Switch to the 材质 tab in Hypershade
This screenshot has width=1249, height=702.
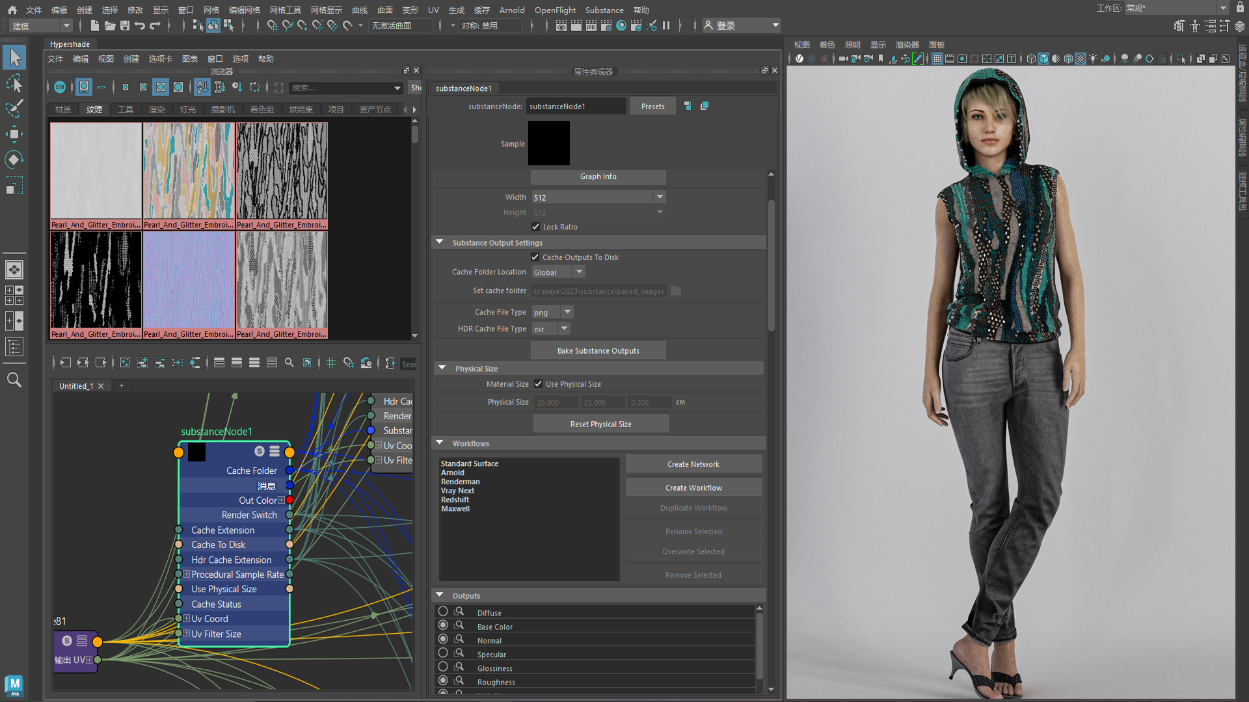pos(62,109)
